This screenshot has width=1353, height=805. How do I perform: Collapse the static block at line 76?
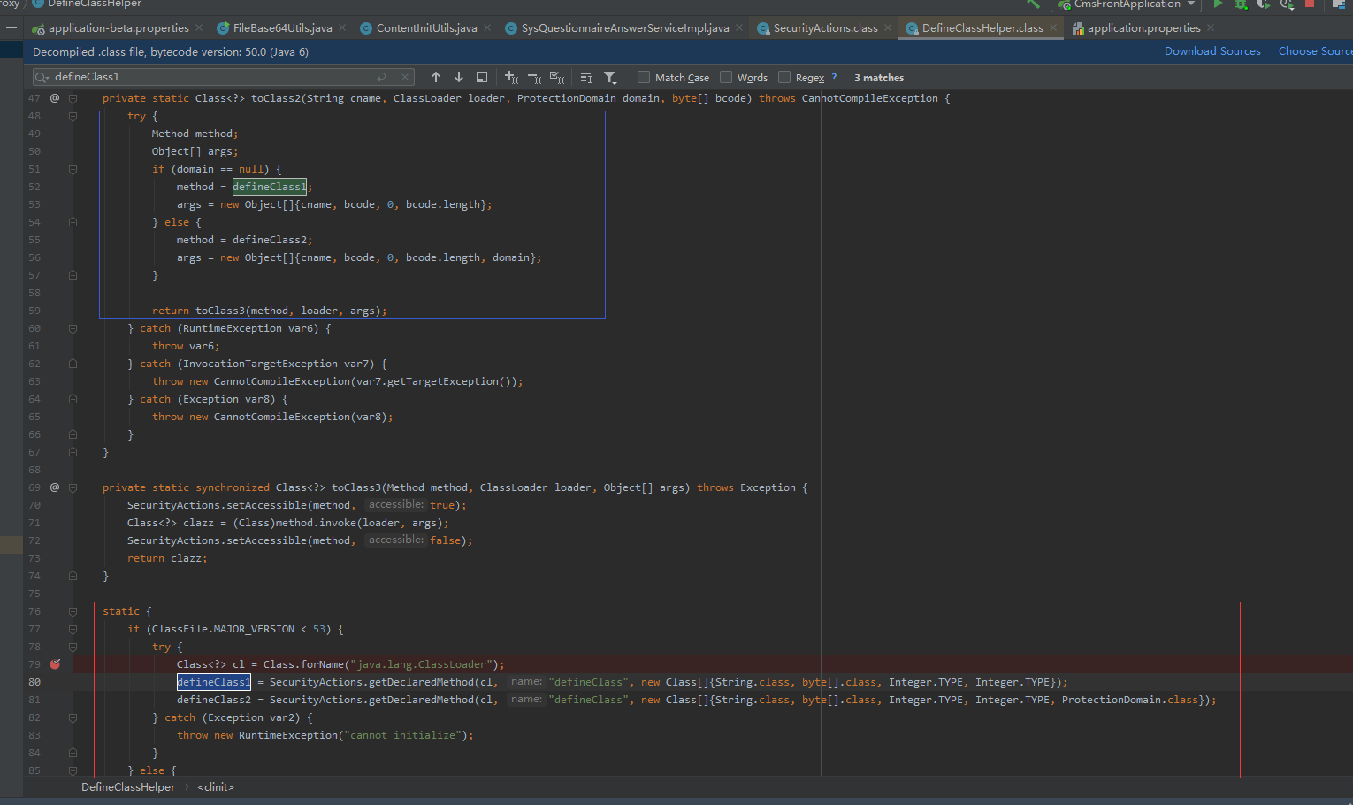tap(73, 611)
